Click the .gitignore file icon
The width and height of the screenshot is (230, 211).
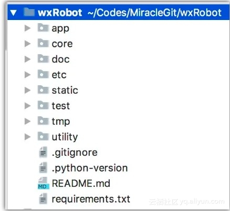coord(43,152)
